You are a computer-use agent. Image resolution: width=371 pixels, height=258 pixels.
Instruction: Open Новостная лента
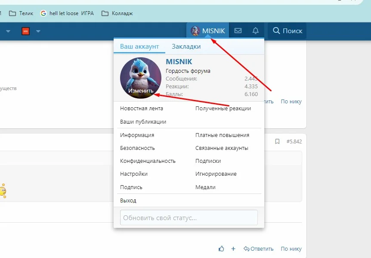coord(142,109)
